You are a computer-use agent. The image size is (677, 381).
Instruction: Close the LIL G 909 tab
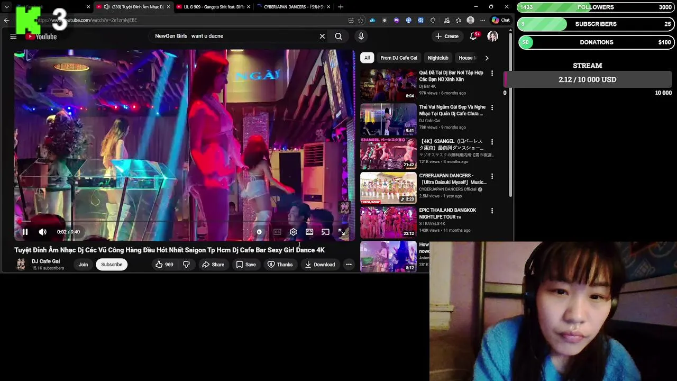click(x=249, y=7)
